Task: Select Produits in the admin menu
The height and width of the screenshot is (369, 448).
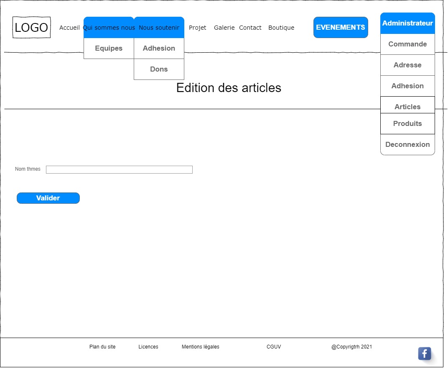Action: point(407,124)
